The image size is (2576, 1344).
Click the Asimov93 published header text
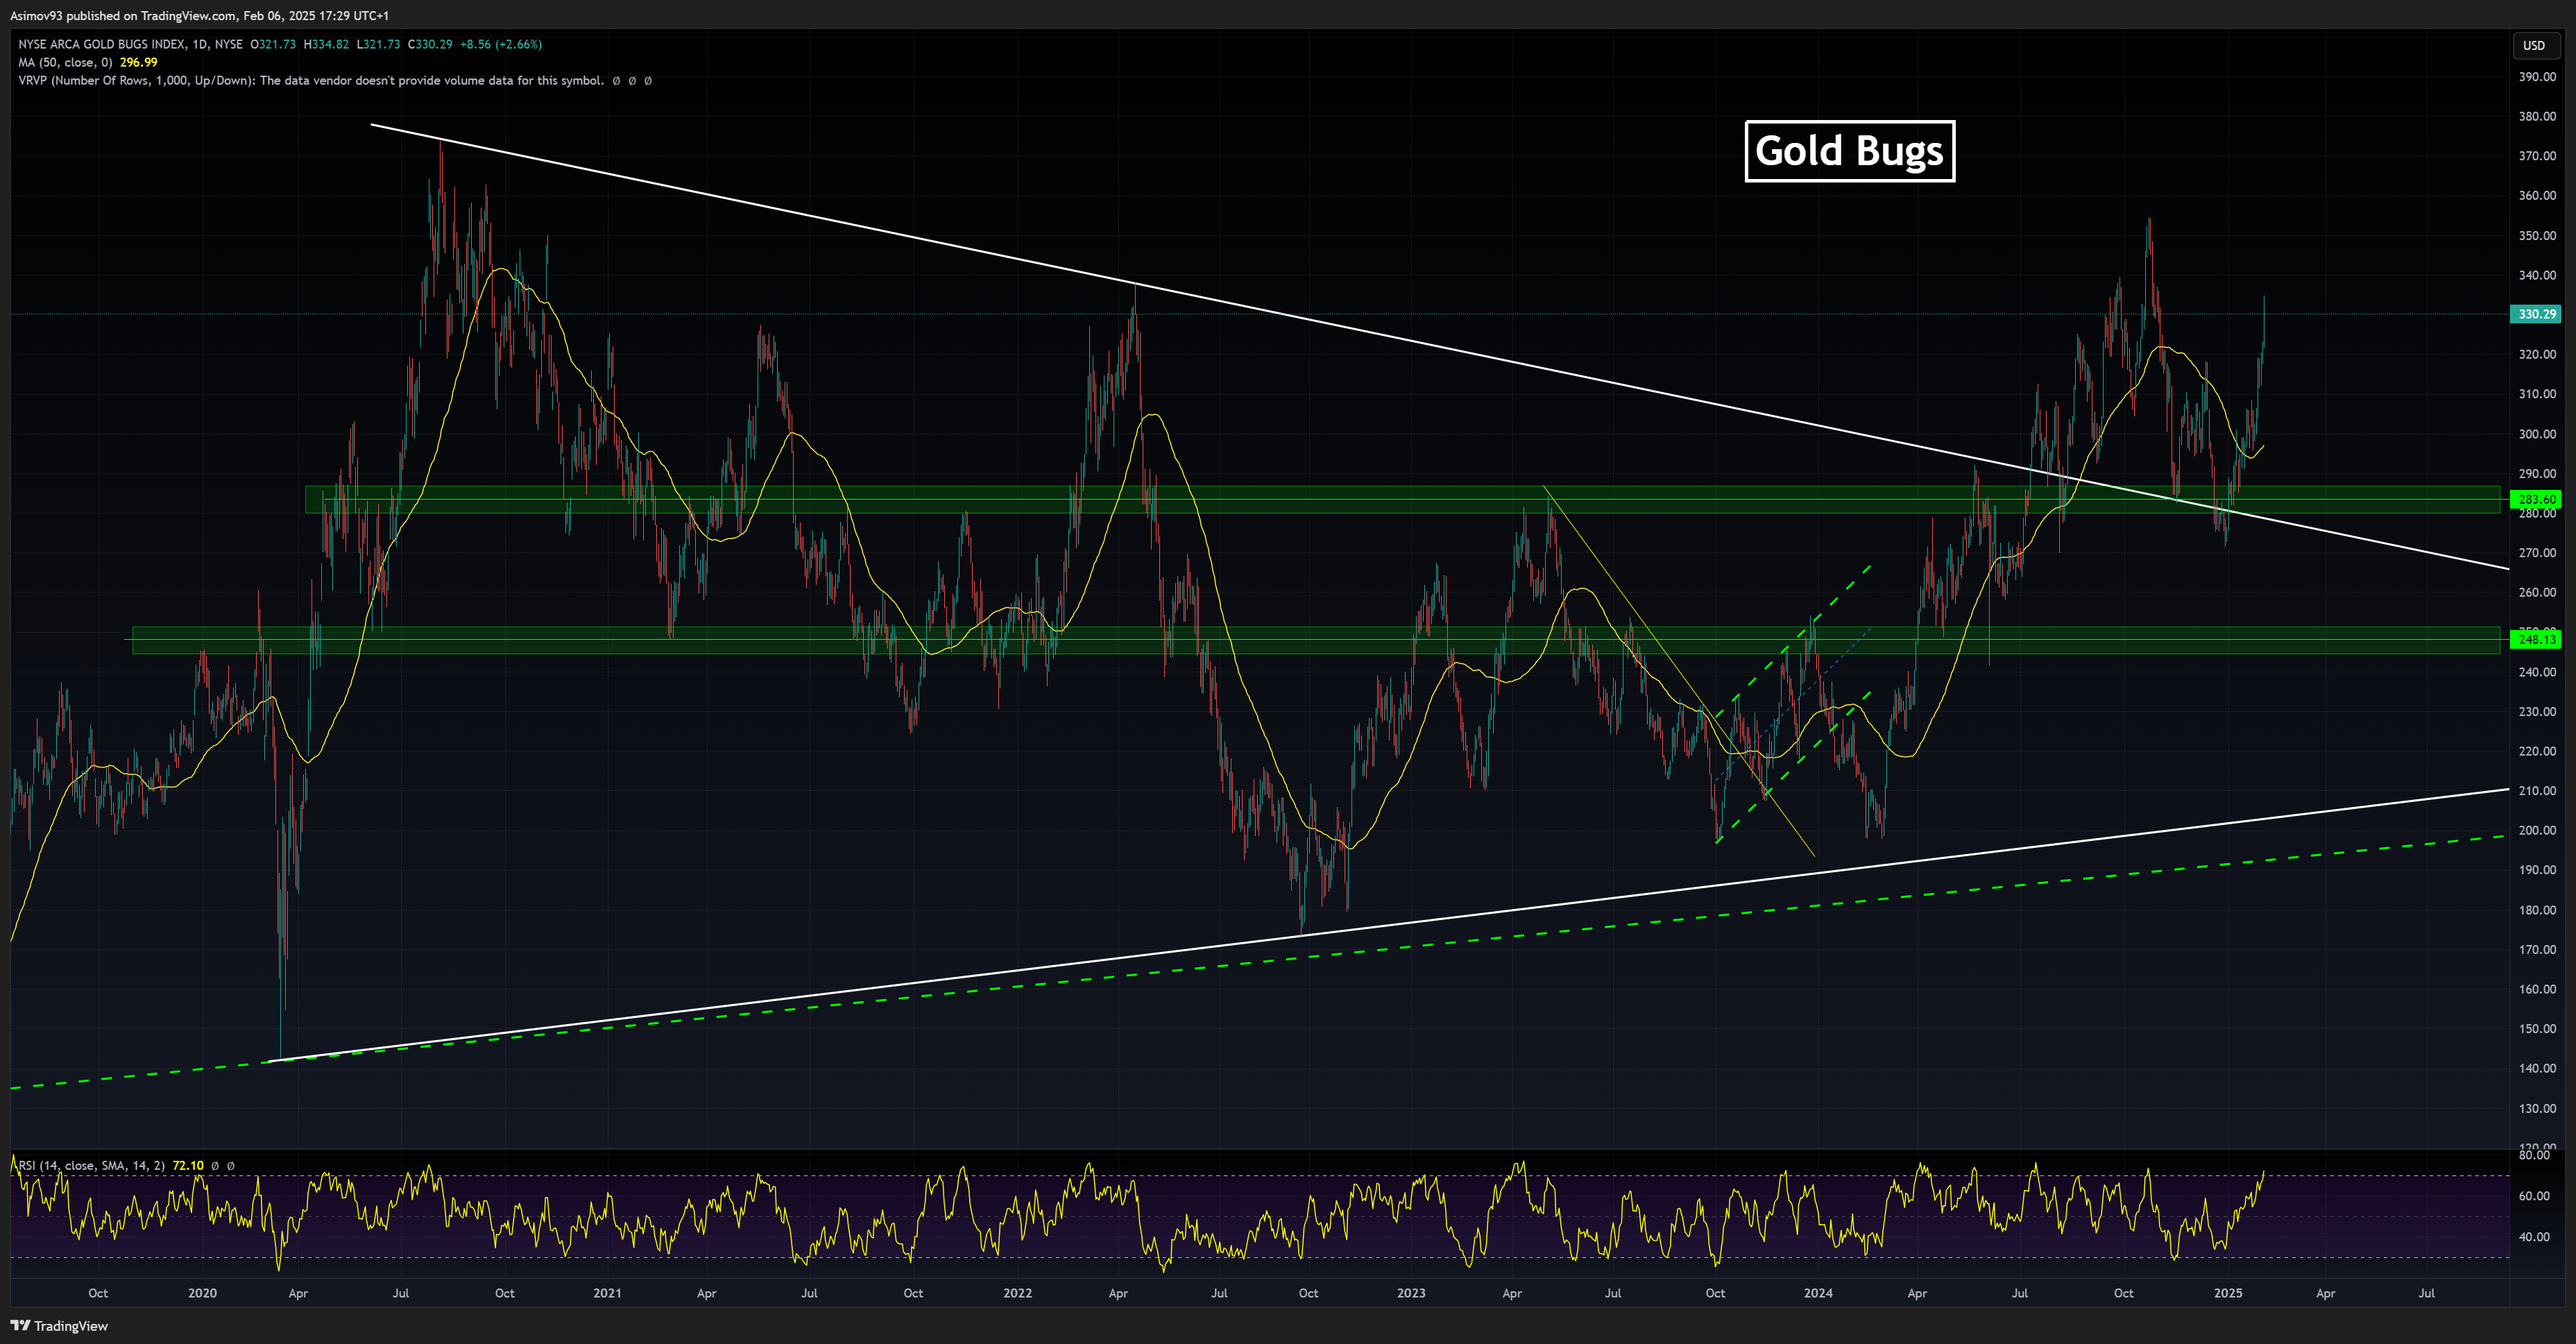pos(200,15)
